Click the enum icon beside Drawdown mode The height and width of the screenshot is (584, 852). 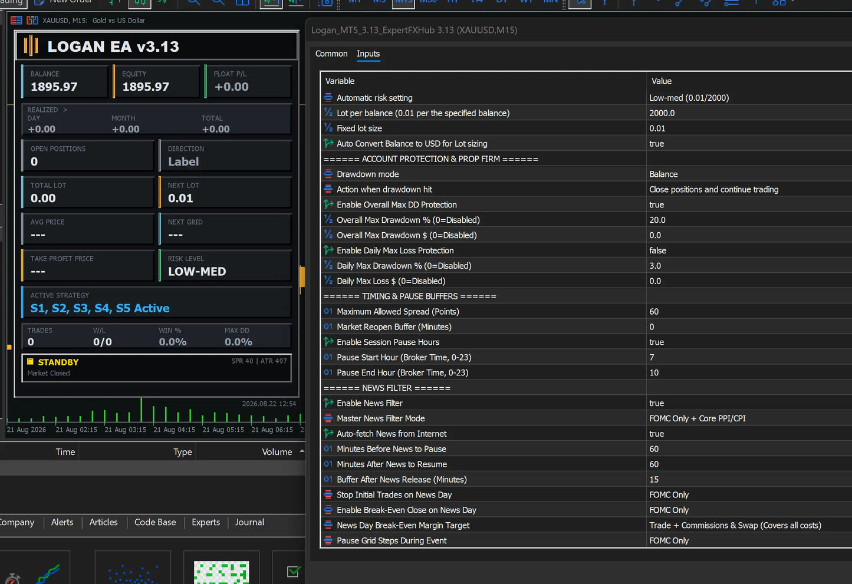click(x=328, y=174)
